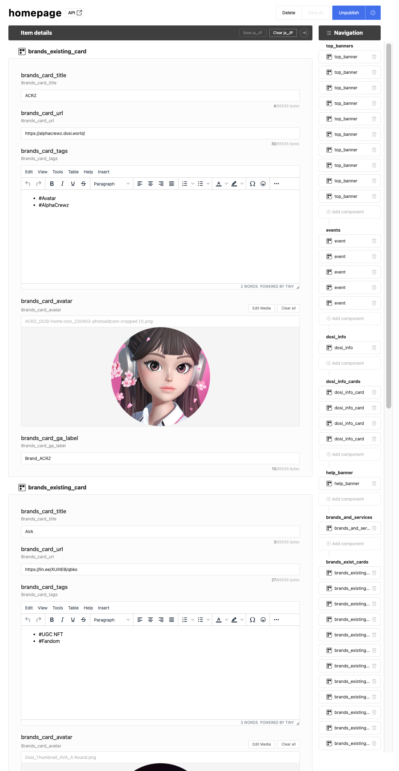Open emoji picker in AVA editor
399x771 pixels.
263,620
